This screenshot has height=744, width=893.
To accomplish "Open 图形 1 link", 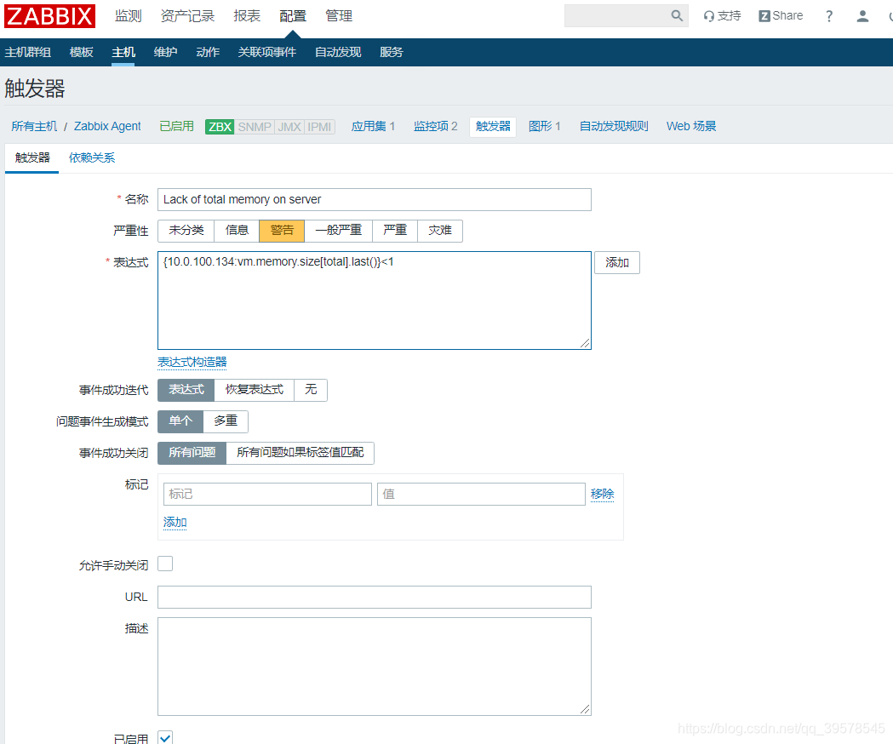I will pos(545,127).
